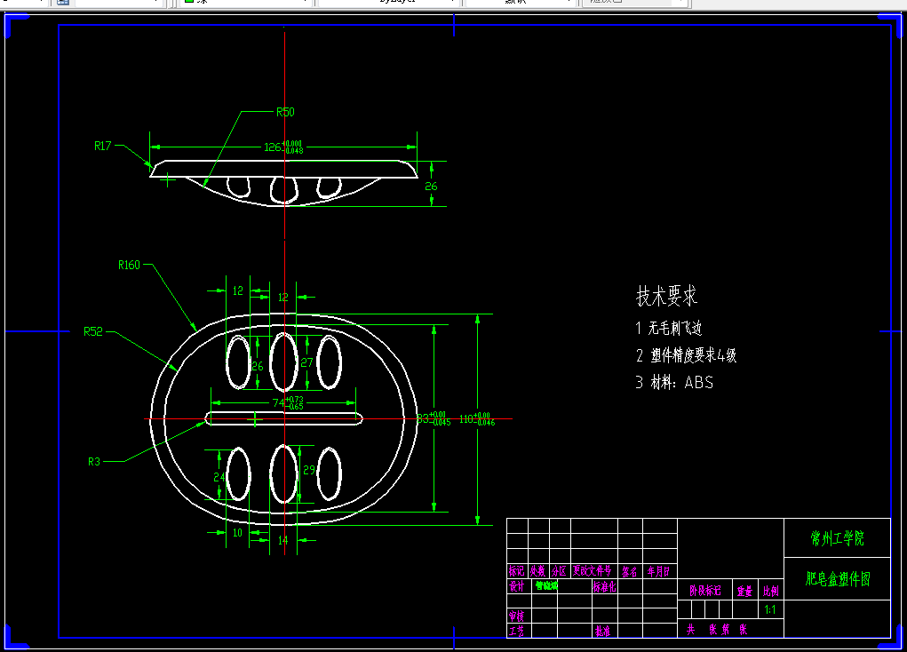
Task: Select the 批准 label in title block
Action: point(602,631)
